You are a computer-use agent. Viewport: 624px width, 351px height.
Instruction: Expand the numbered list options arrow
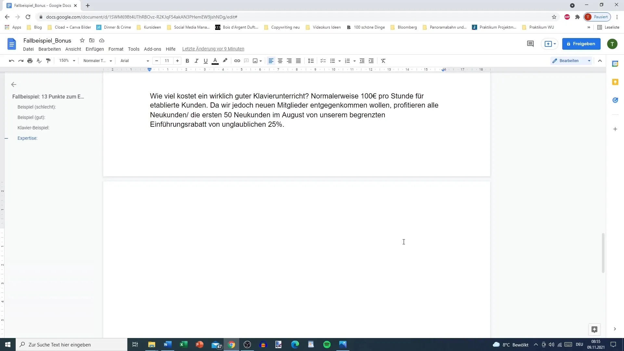355,61
